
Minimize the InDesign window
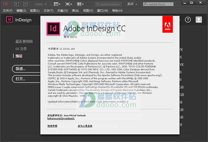click(x=185, y=2)
